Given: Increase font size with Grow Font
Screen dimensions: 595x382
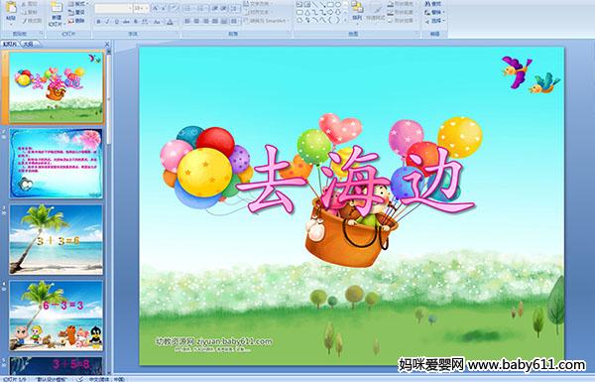Looking at the screenshot, I should [156, 8].
